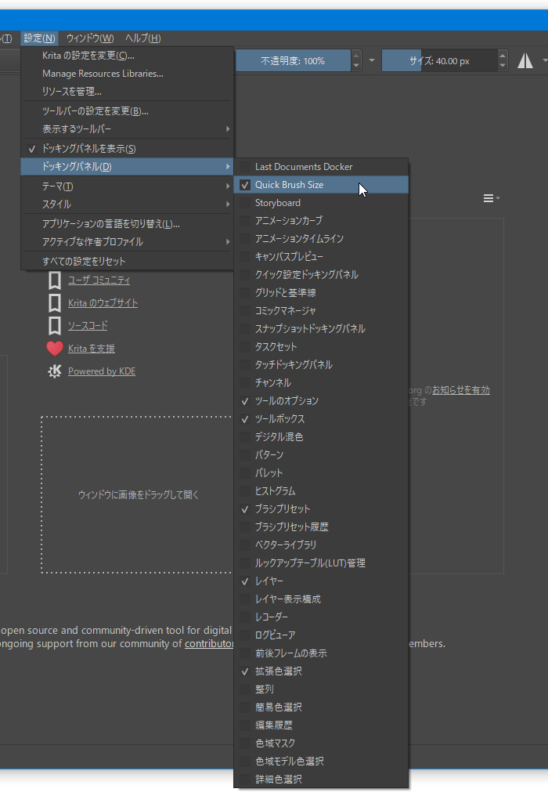Image resolution: width=548 pixels, height=796 pixels.
Task: Enable the スナップショットドッキングパネル docker
Action: coord(321,329)
